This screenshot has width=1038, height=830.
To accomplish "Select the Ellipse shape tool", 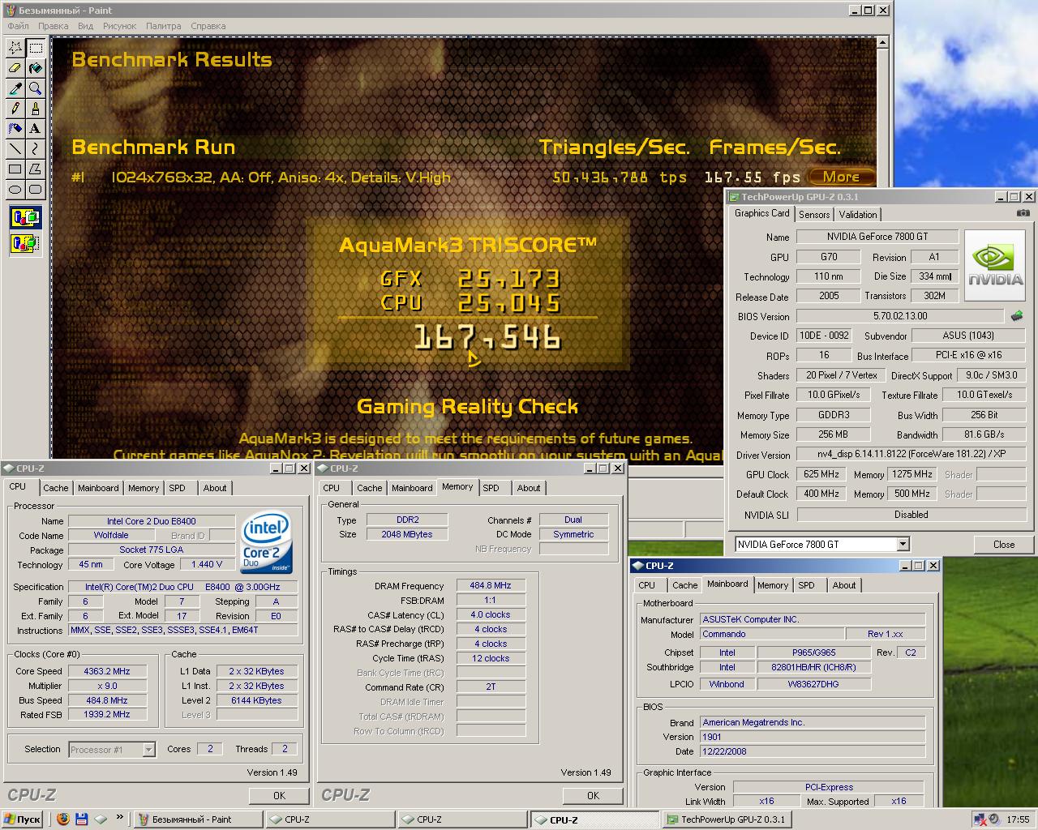I will (15, 190).
